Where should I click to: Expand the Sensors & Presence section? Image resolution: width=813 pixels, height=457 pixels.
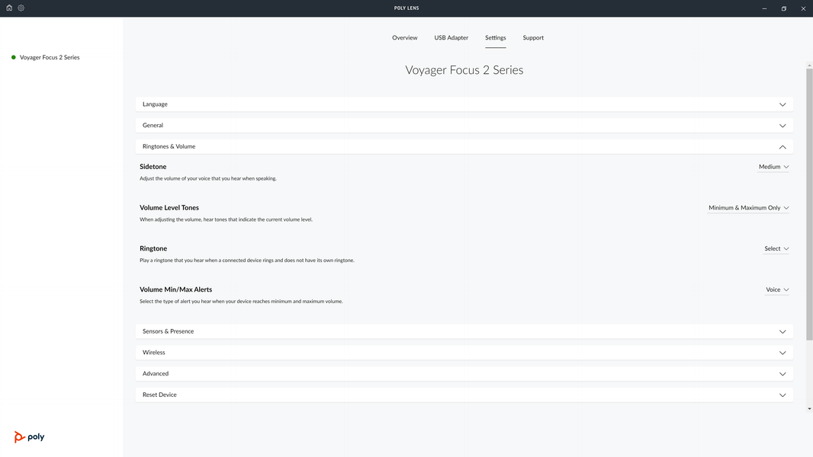464,331
